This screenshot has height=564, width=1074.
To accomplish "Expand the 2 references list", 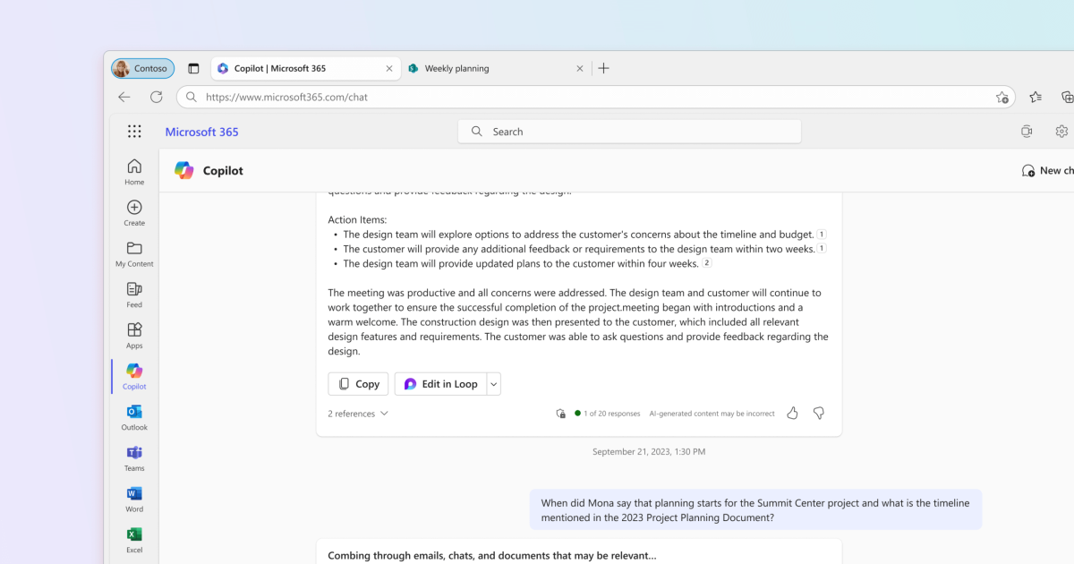I will tap(358, 414).
